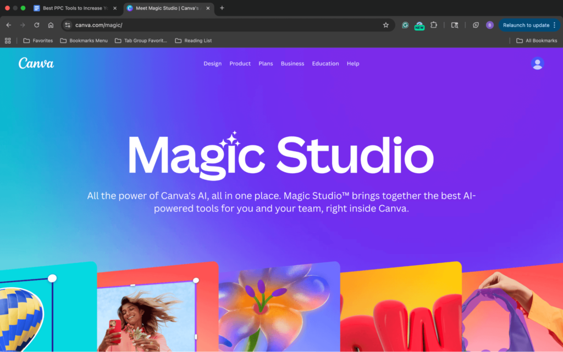
Task: Click the colorful flower image card
Action: click(x=279, y=307)
